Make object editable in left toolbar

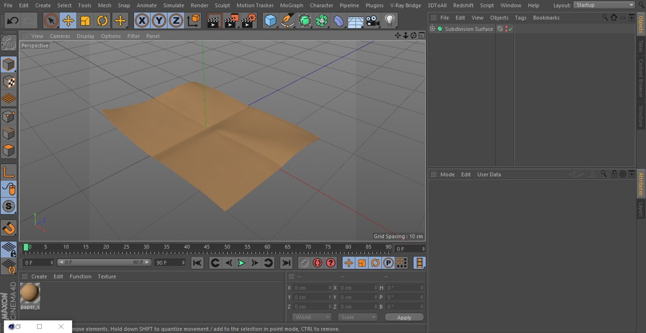[8, 43]
